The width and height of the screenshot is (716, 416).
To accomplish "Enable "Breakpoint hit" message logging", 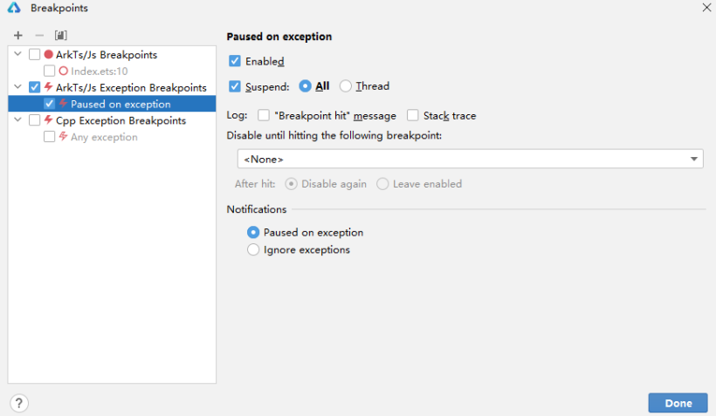I will coord(264,115).
